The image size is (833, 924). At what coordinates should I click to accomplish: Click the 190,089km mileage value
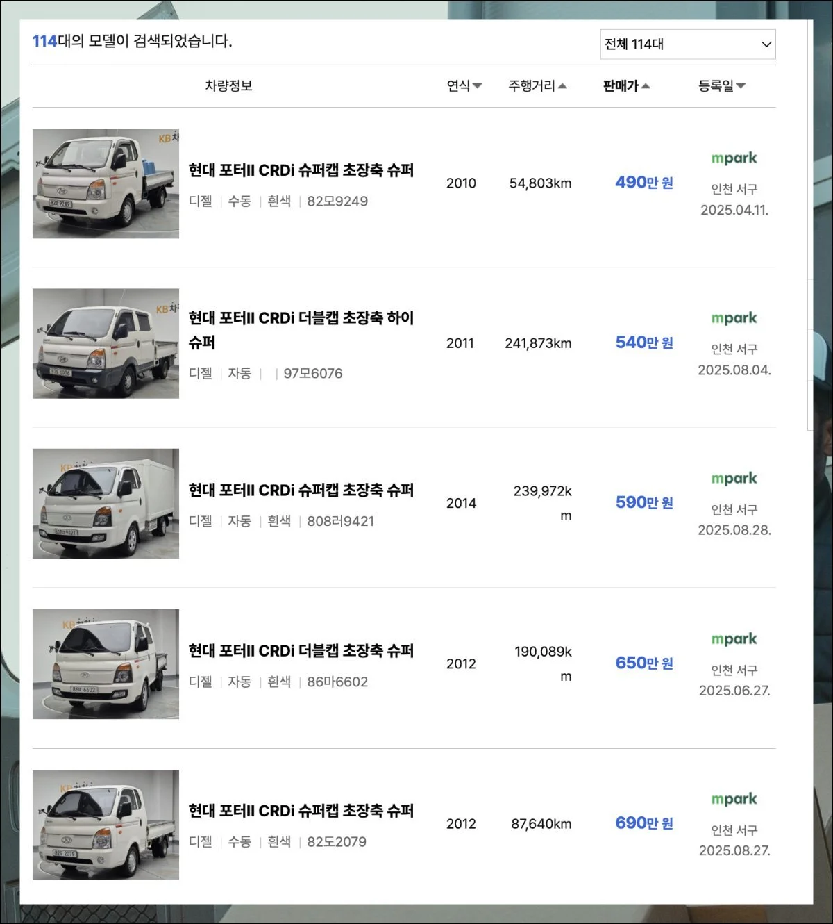click(543, 664)
